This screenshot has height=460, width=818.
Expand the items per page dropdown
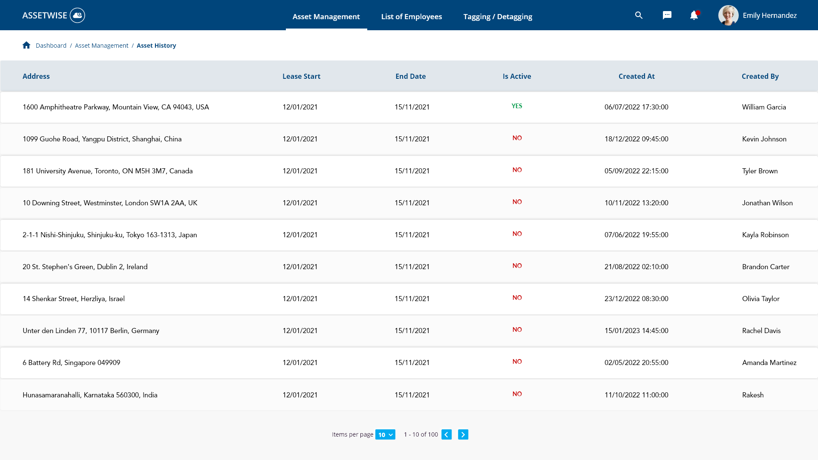click(x=385, y=434)
